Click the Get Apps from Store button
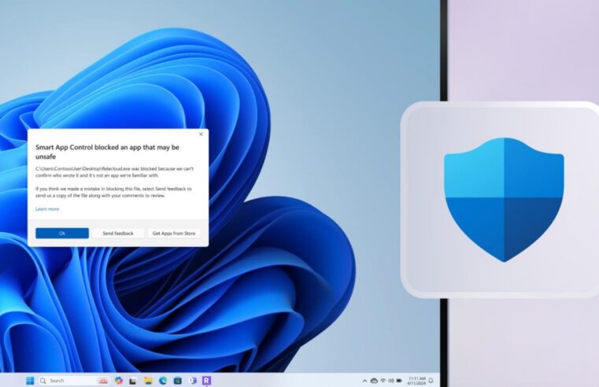This screenshot has height=387, width=599. pos(174,233)
